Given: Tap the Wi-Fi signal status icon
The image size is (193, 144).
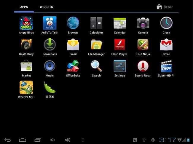Looking at the screenshot, I should click(179, 140).
